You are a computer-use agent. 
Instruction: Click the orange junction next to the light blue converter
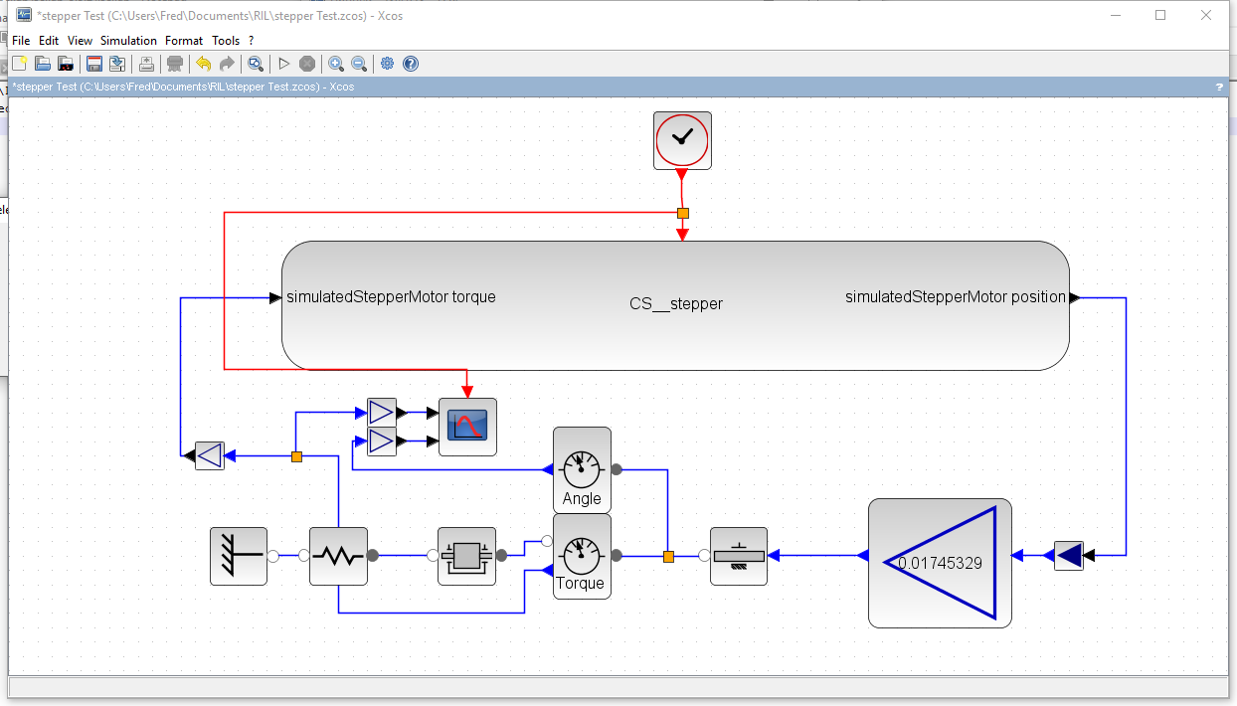pyautogui.click(x=296, y=456)
